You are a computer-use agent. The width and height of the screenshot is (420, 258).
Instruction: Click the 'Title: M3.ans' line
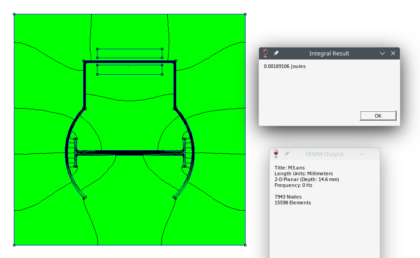(x=289, y=168)
